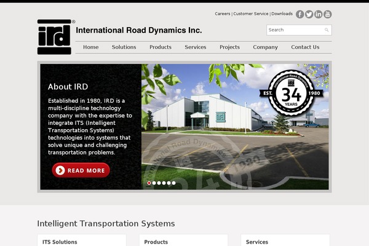The height and width of the screenshot is (246, 369).
Task: Open the Products menu
Action: (x=161, y=47)
